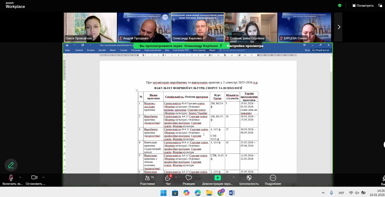The image size is (385, 197).
Task: Open the Reactions heart icon
Action: pos(189,178)
